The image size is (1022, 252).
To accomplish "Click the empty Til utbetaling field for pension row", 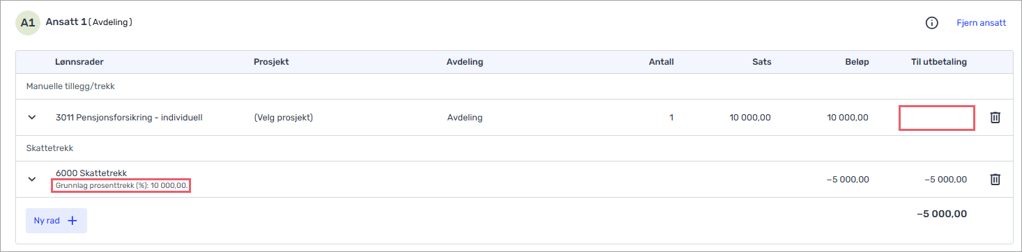I will tap(937, 118).
